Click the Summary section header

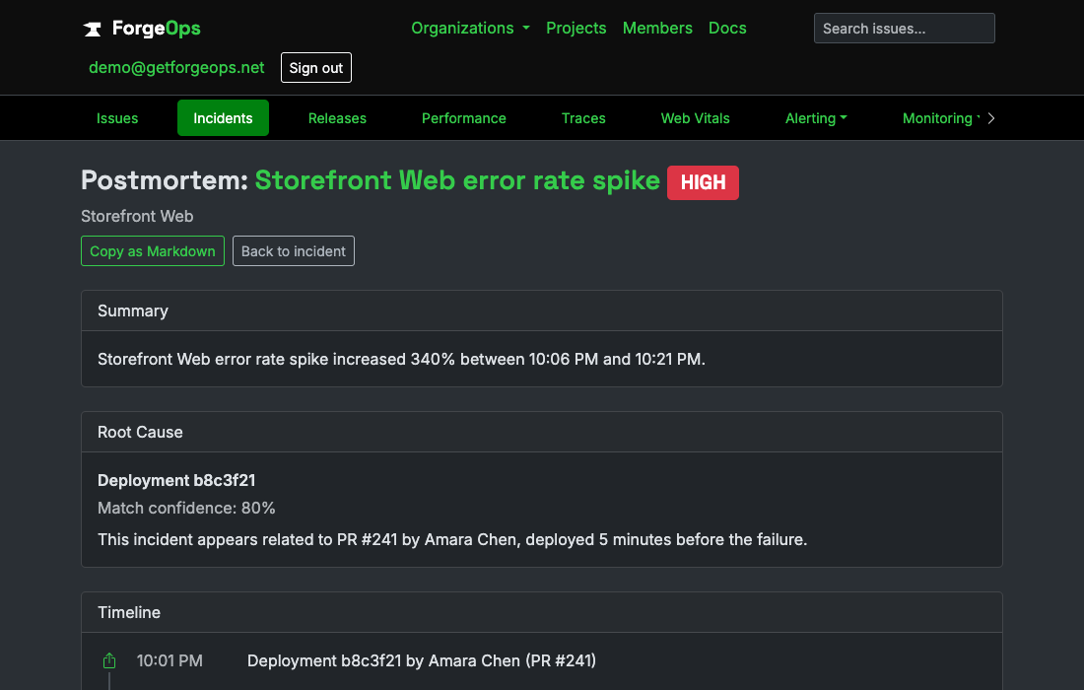point(542,311)
